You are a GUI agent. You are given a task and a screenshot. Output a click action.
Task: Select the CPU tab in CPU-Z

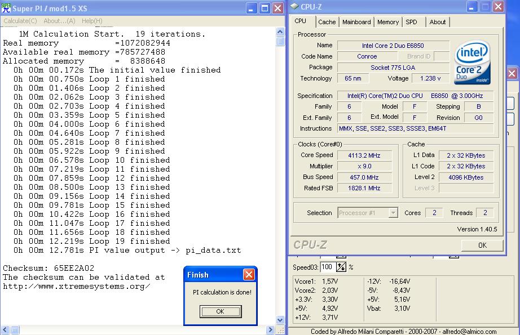click(x=301, y=21)
